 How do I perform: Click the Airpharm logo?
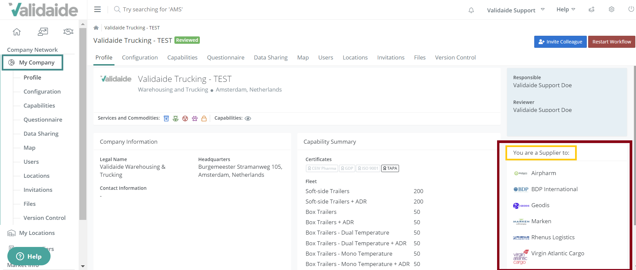pyautogui.click(x=521, y=173)
